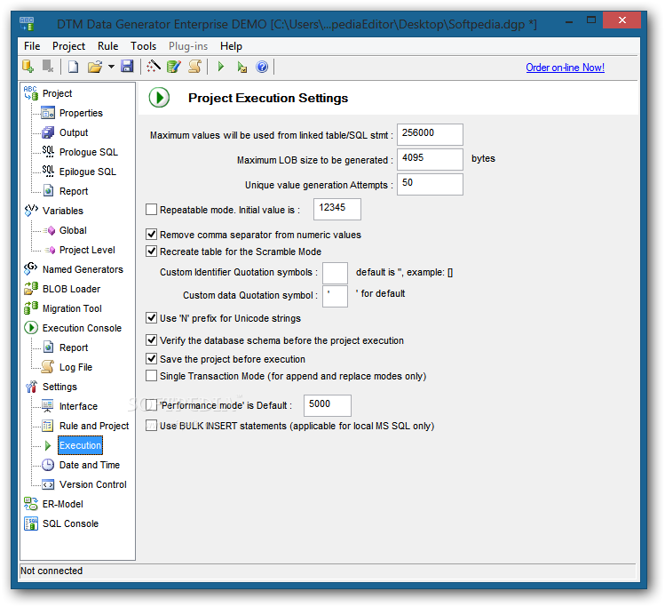This screenshot has height=607, width=665.
Task: Create a new project with blank page icon
Action: click(74, 67)
